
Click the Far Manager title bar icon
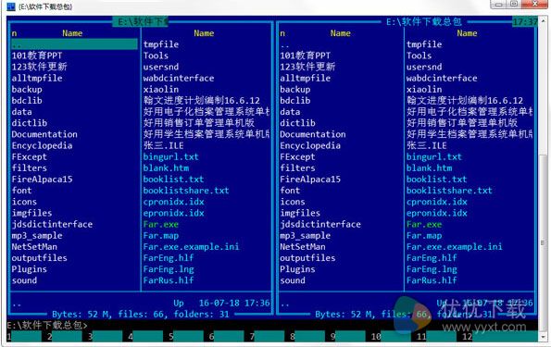pos(11,6)
